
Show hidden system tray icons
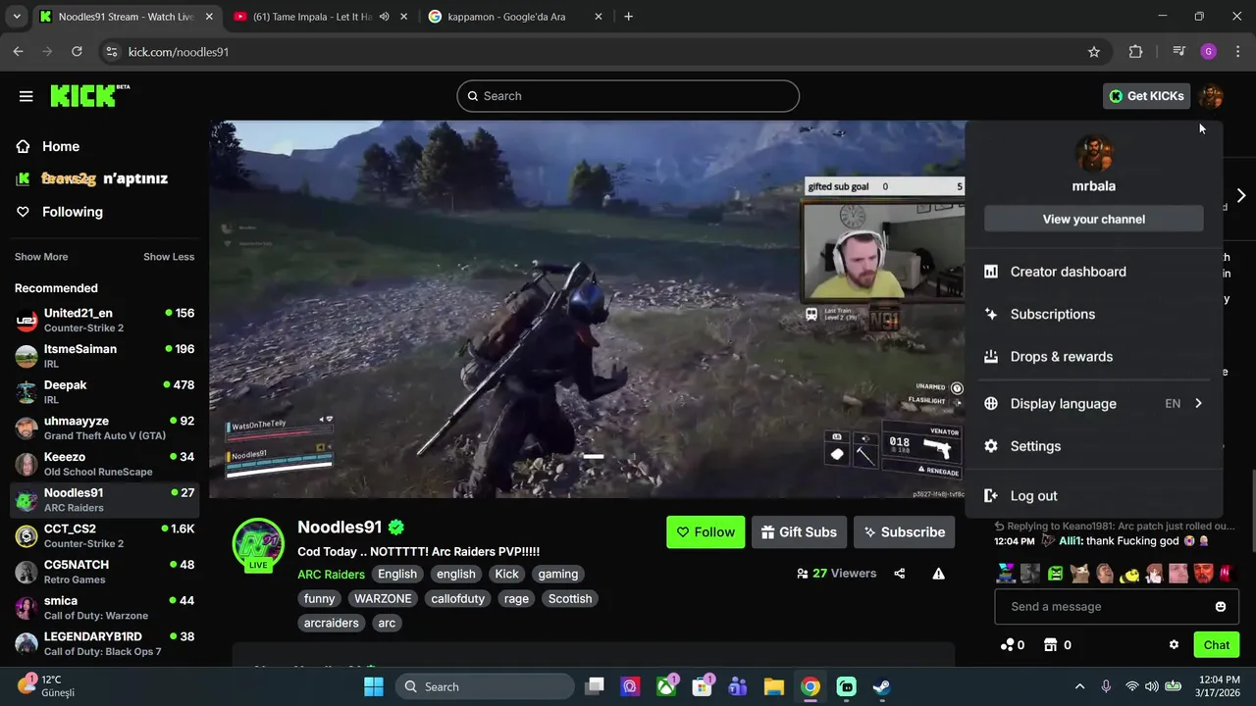coord(1079,686)
